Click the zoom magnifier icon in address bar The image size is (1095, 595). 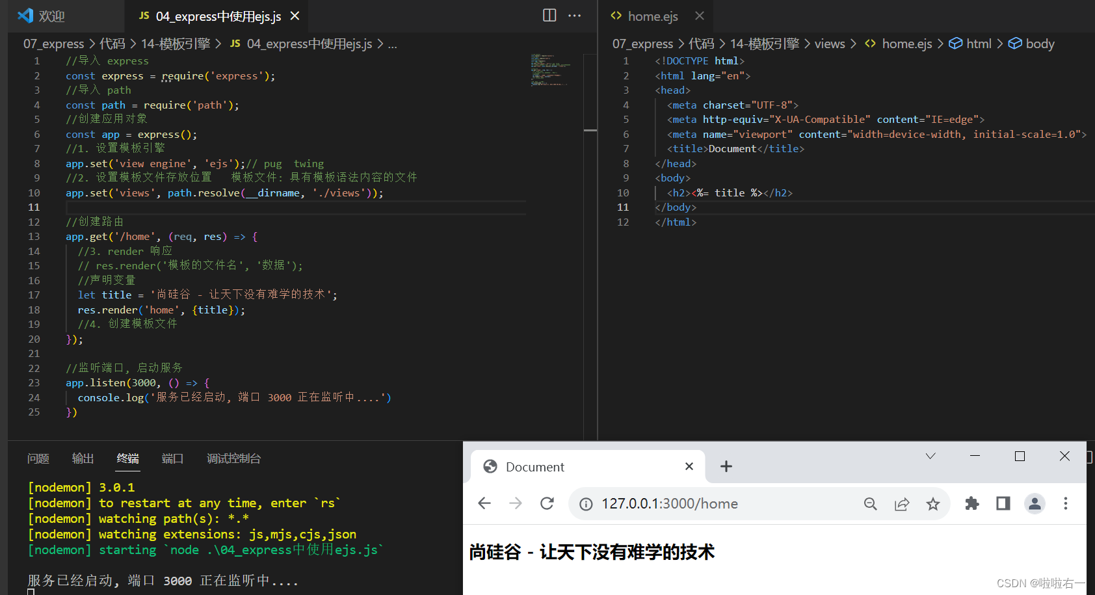[x=870, y=504]
